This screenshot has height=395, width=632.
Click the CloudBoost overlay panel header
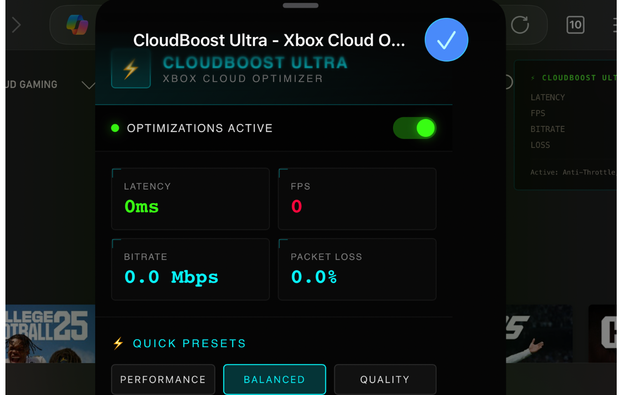pyautogui.click(x=573, y=78)
